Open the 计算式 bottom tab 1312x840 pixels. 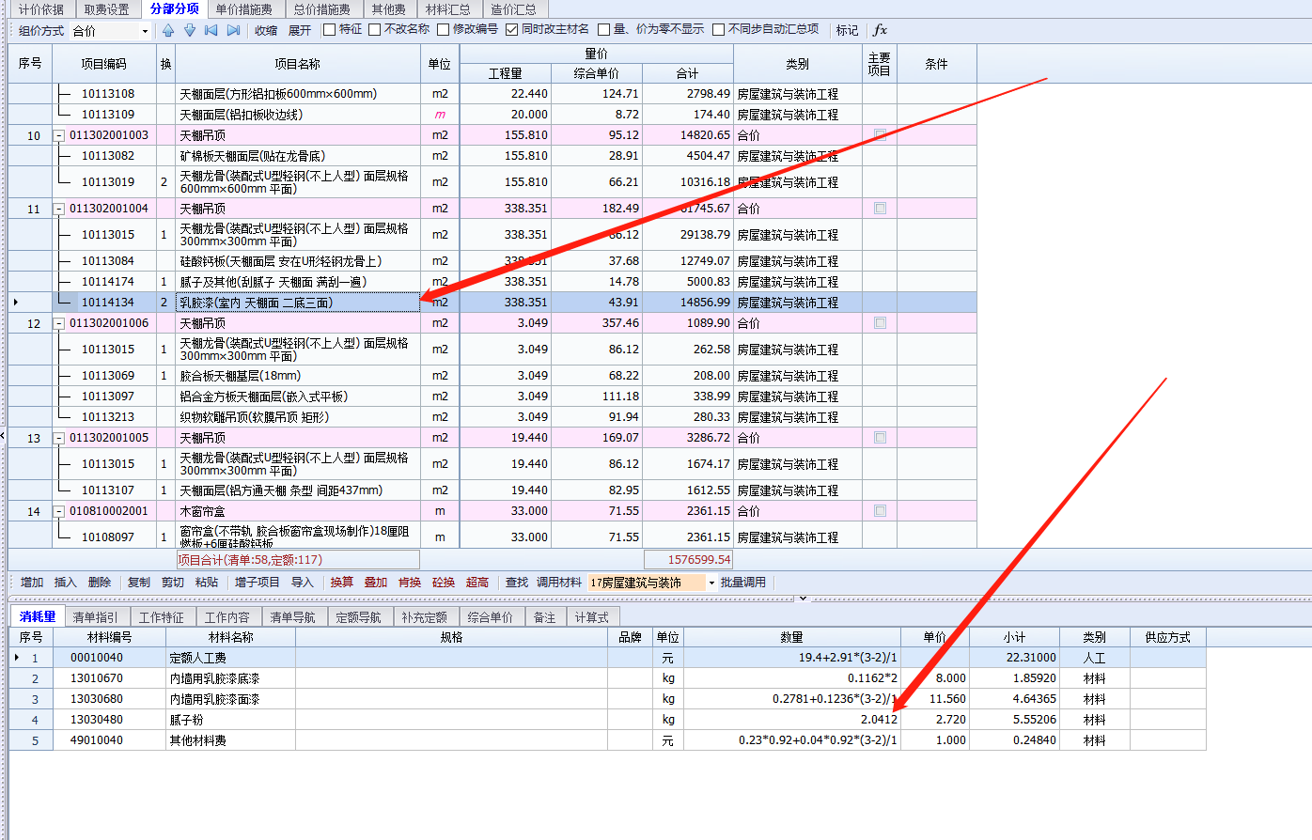[592, 617]
